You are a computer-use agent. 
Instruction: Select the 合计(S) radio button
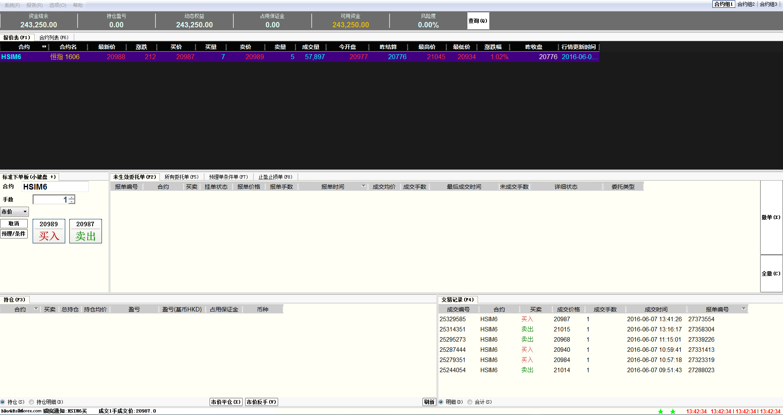[470, 402]
